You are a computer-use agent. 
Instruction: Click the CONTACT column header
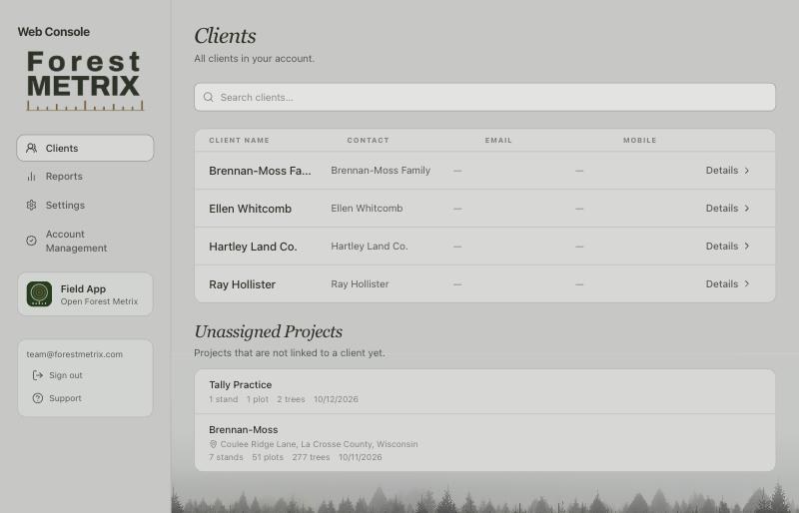[x=368, y=140]
